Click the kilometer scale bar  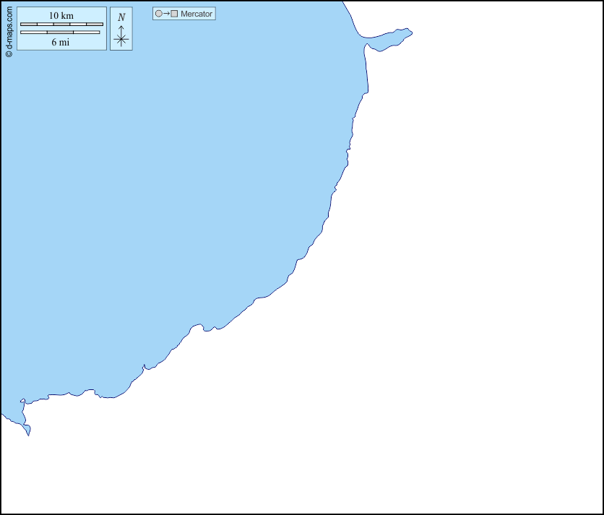coord(61,25)
